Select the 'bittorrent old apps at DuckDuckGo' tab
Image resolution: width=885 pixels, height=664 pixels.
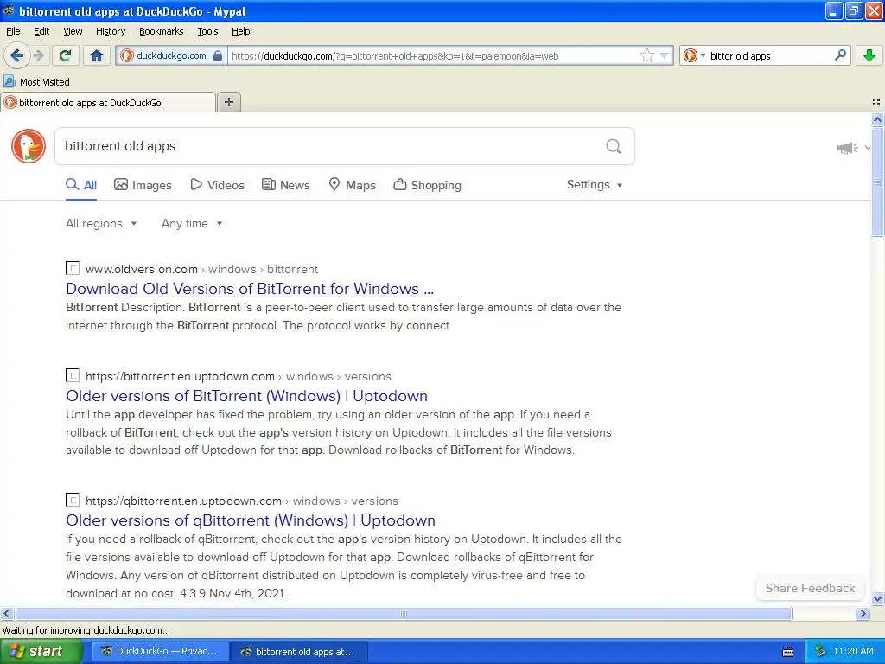108,102
